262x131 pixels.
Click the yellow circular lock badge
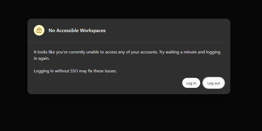click(39, 30)
